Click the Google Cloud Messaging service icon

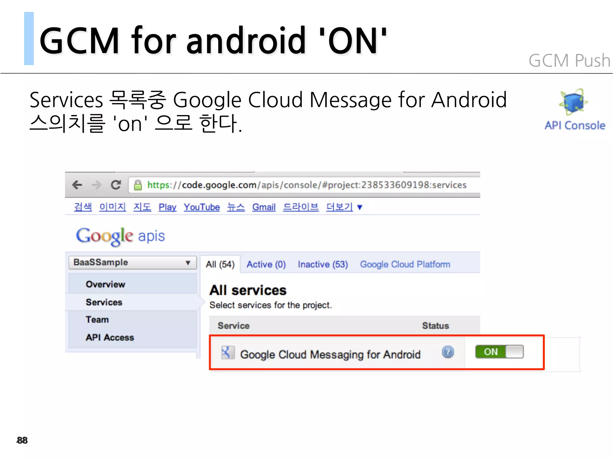(x=227, y=353)
